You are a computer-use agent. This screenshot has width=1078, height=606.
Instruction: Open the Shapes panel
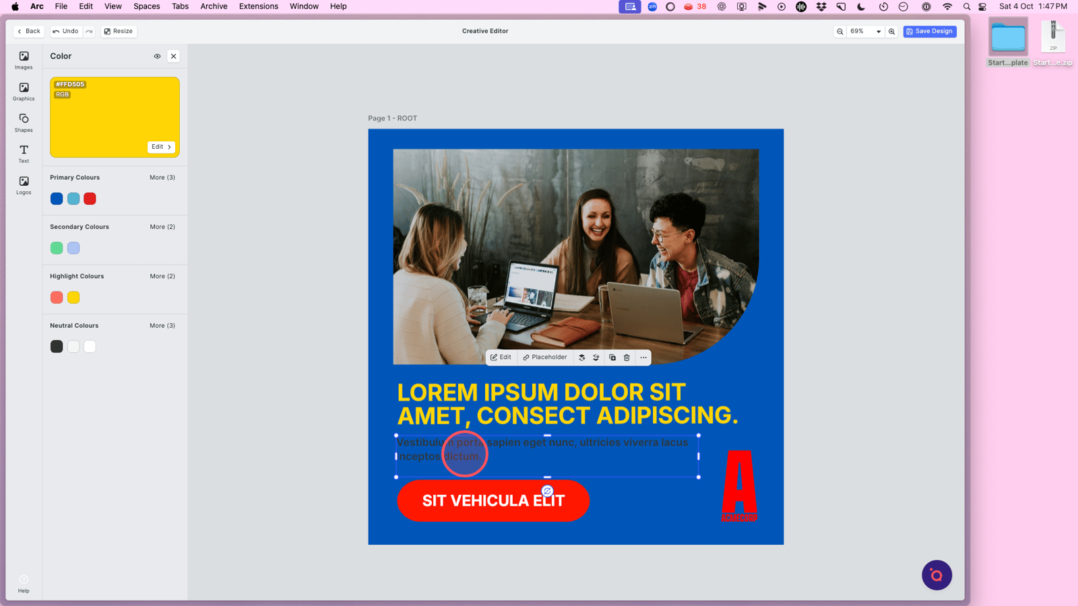[24, 123]
